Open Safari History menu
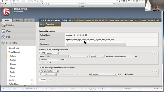Screen dimensions: 164x92 click(23, 1)
